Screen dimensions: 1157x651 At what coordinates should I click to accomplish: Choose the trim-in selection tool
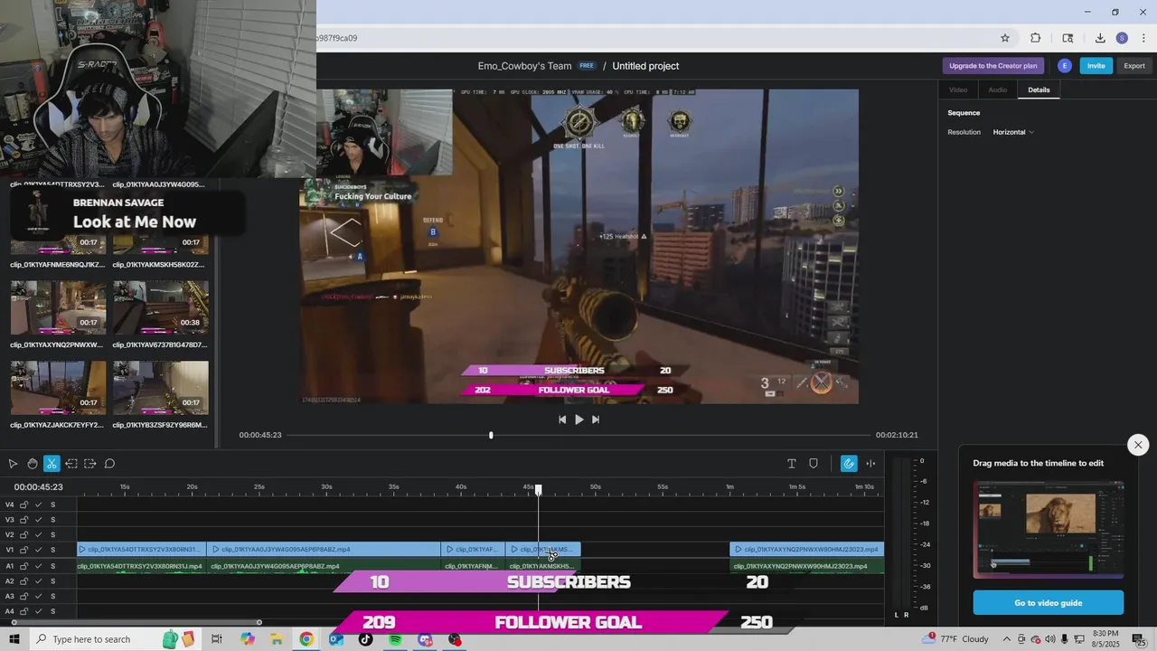click(x=71, y=464)
